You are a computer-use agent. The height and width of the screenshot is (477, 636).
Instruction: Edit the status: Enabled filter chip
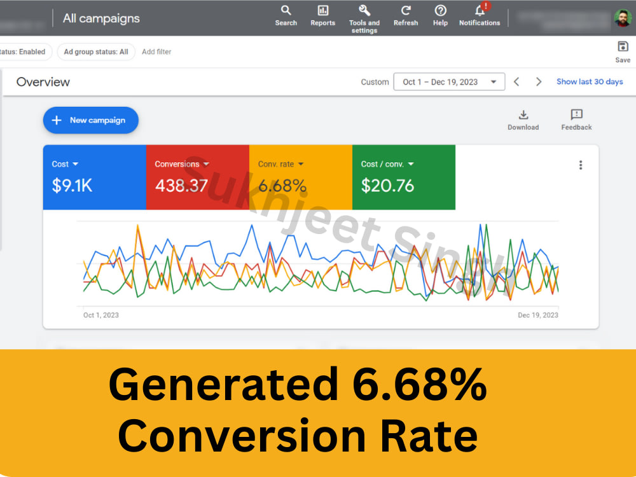click(25, 52)
